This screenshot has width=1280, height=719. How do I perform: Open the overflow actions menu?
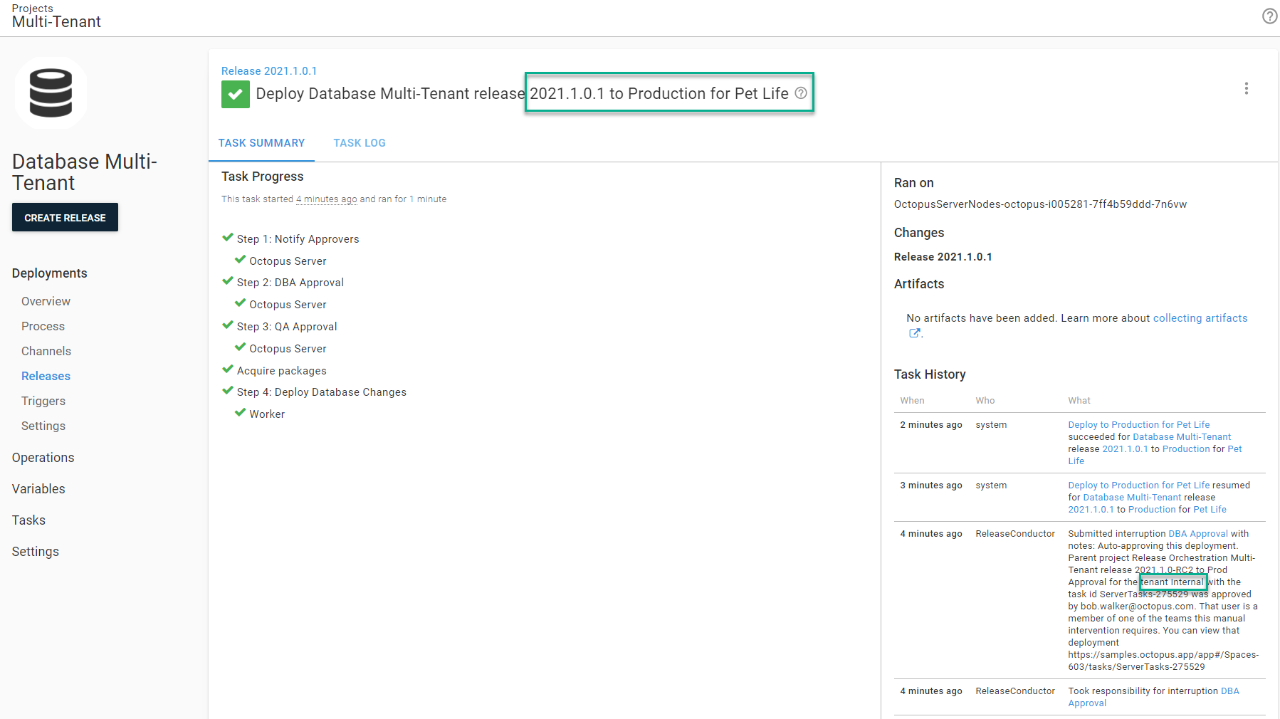click(x=1247, y=88)
